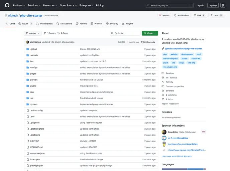Focus the Go to file search box

click(x=125, y=33)
